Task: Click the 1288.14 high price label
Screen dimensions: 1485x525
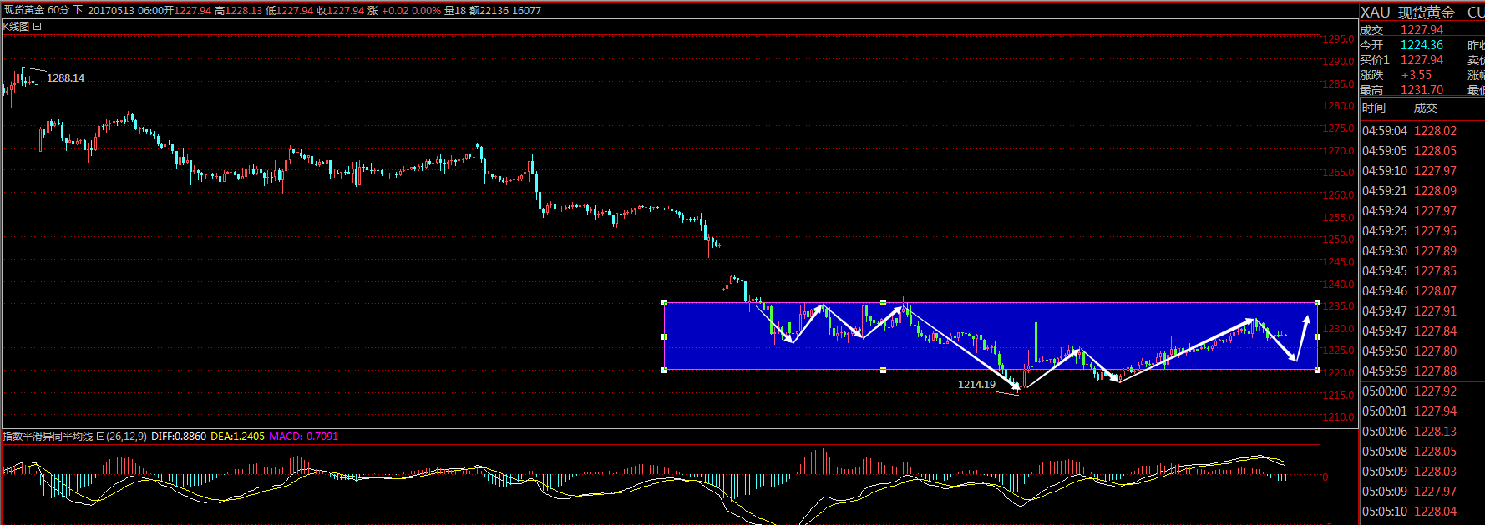Action: 65,78
